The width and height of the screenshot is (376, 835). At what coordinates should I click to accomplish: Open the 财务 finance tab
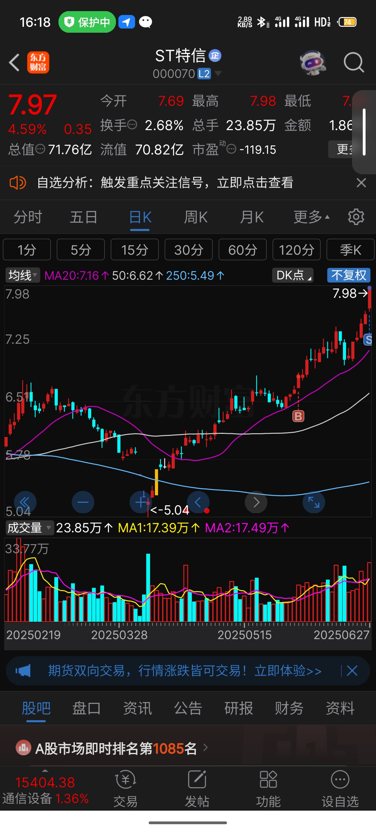tap(289, 708)
